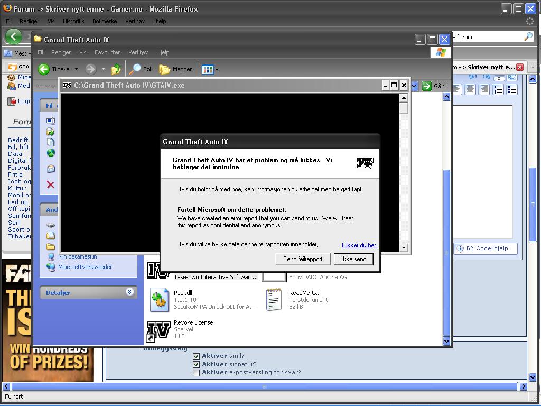Screen dimensions: 541x406
Task: Open Explorer address bar dropdown arrow
Action: 414,86
